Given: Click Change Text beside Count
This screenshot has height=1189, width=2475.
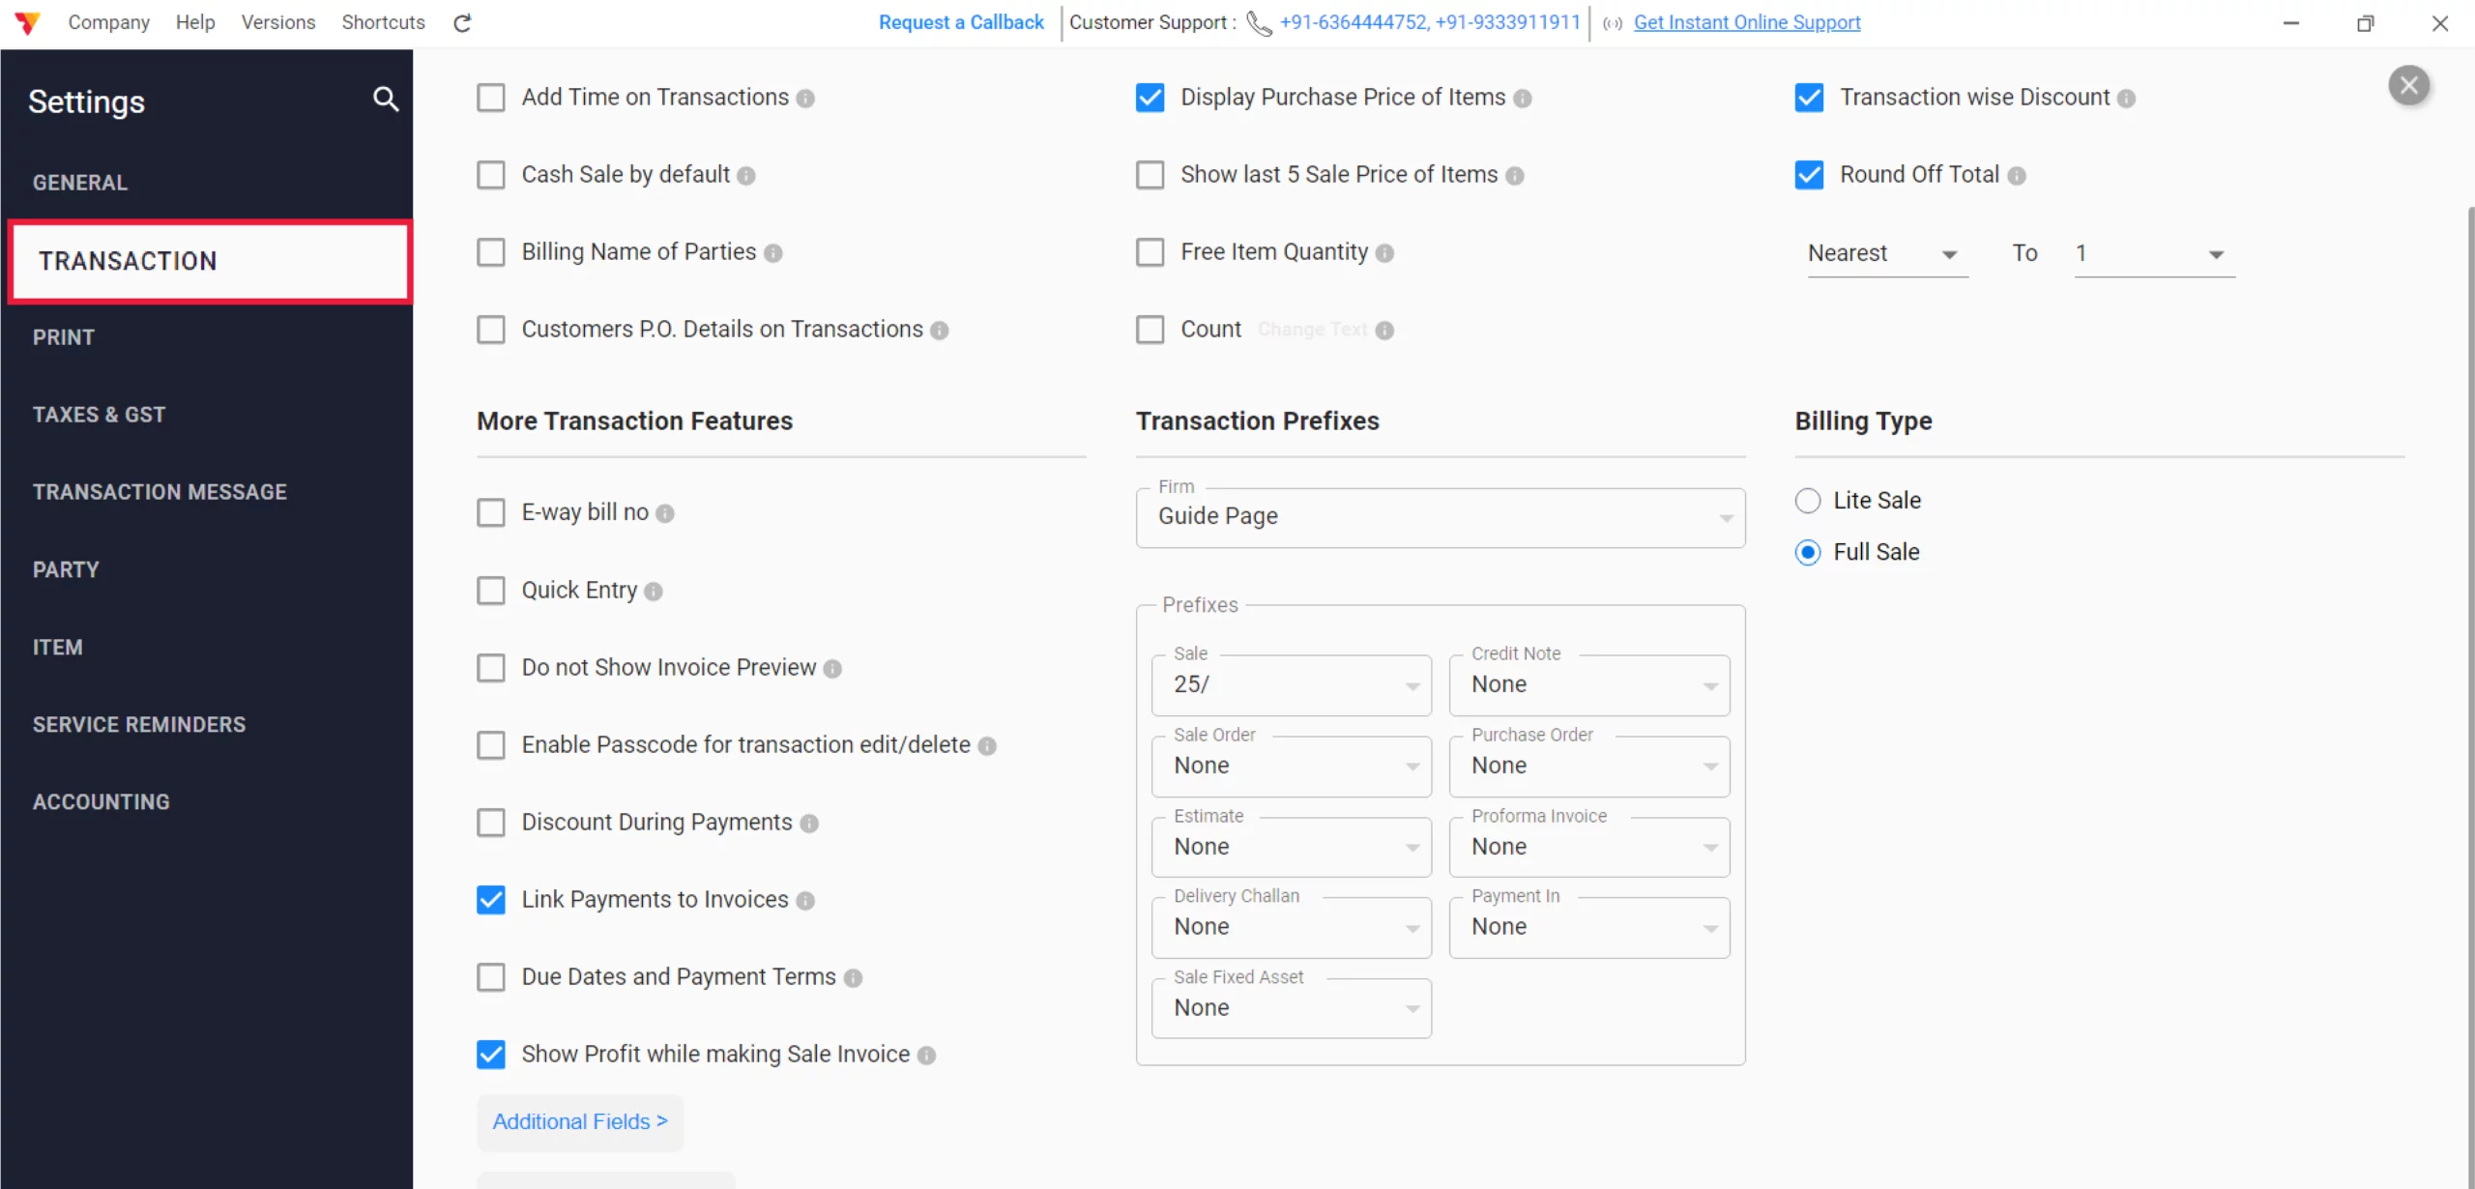Looking at the screenshot, I should (x=1312, y=330).
